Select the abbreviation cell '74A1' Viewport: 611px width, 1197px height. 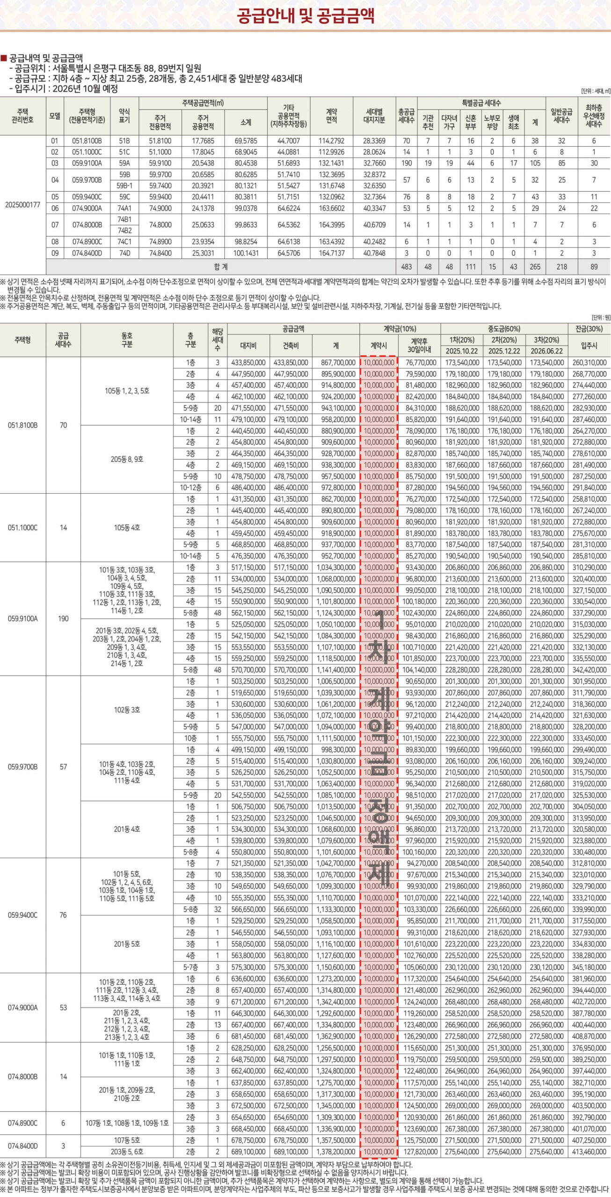[x=124, y=208]
